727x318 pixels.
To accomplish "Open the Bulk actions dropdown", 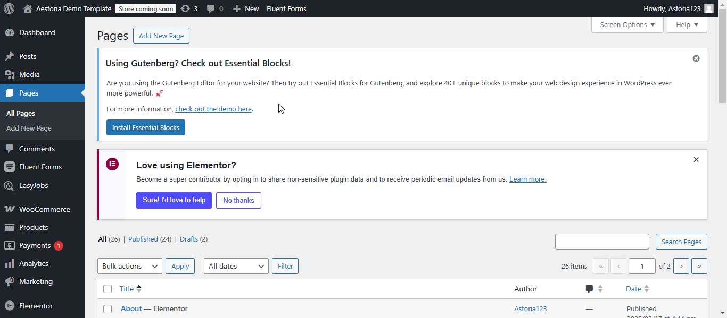I will coord(130,266).
